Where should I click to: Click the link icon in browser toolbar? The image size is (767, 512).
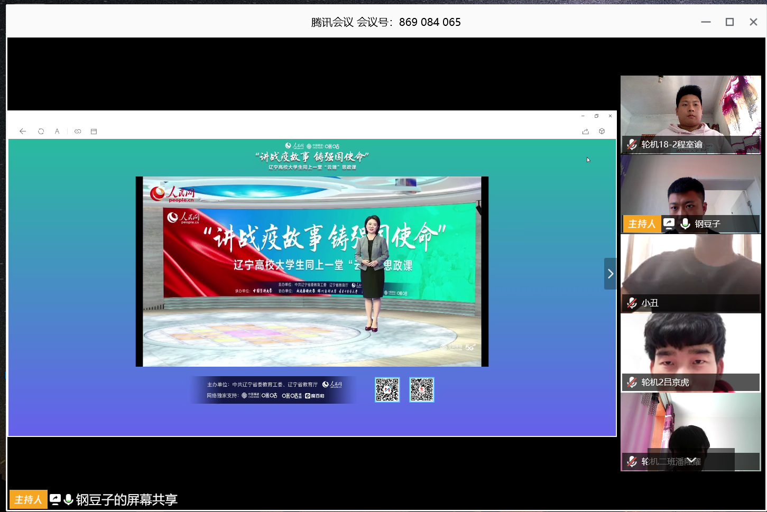[x=78, y=132]
